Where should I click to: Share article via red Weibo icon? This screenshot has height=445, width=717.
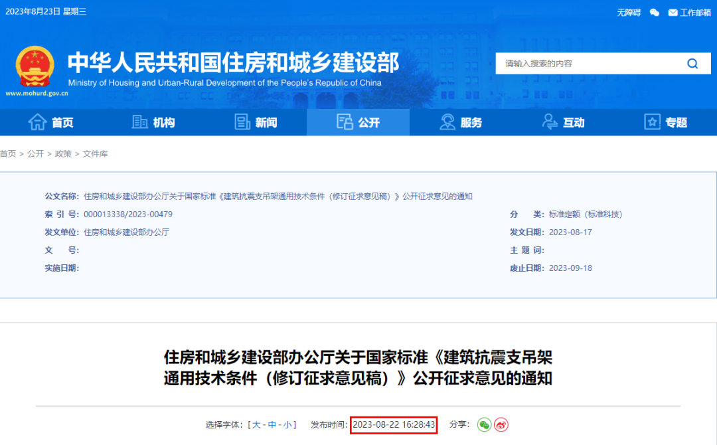tap(501, 425)
